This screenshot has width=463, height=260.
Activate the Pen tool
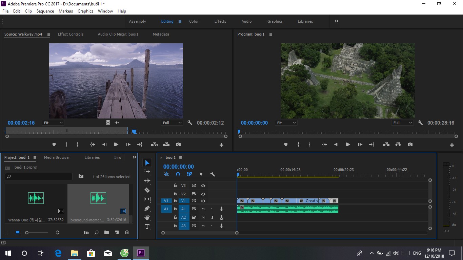point(147,208)
